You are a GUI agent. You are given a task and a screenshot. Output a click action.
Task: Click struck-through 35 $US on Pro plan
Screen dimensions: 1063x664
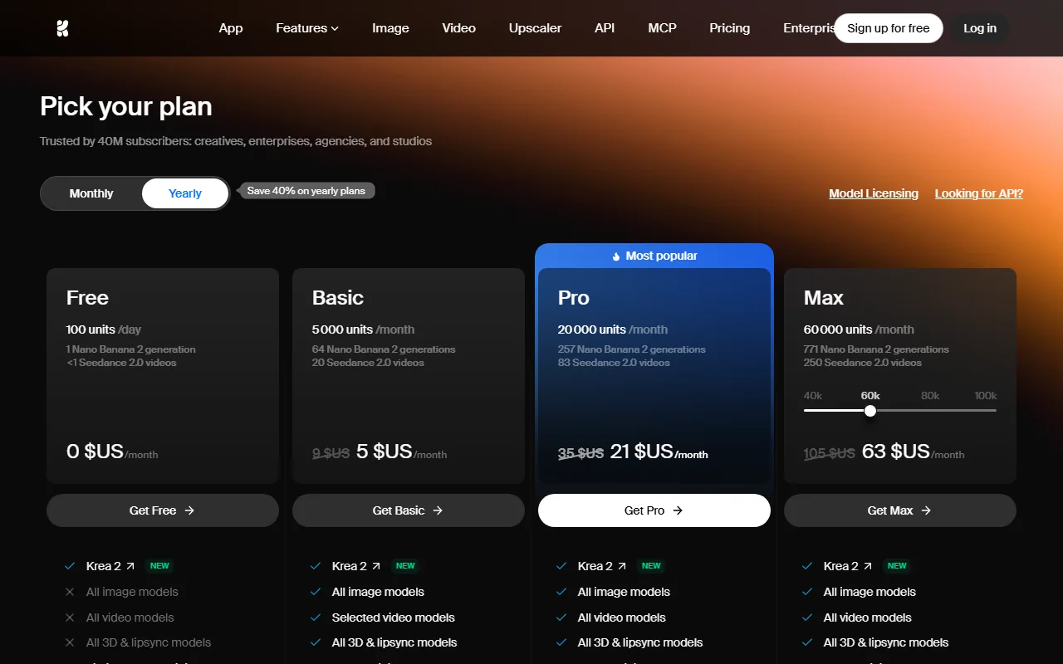coord(580,453)
